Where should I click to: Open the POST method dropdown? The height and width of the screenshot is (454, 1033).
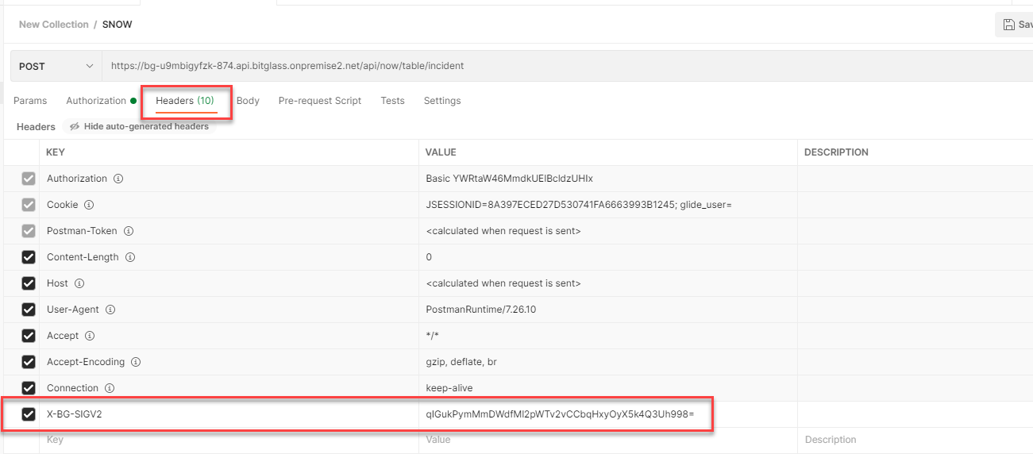(x=56, y=67)
